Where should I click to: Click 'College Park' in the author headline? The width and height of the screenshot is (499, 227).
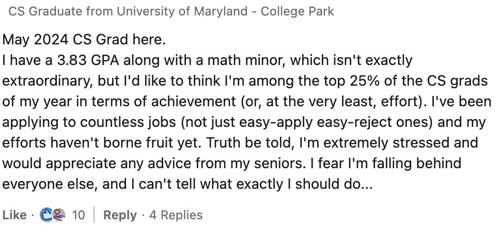(297, 11)
